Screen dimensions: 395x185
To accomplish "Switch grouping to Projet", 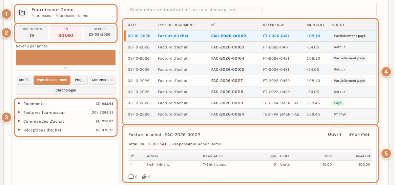I will (80, 80).
